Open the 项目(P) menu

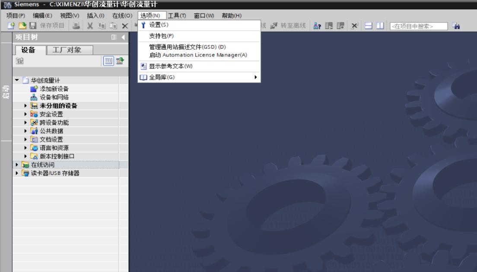pos(16,16)
